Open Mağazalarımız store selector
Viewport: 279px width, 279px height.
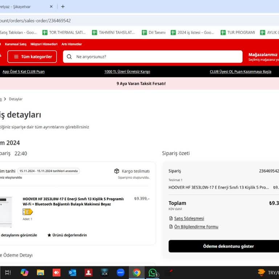click(263, 57)
